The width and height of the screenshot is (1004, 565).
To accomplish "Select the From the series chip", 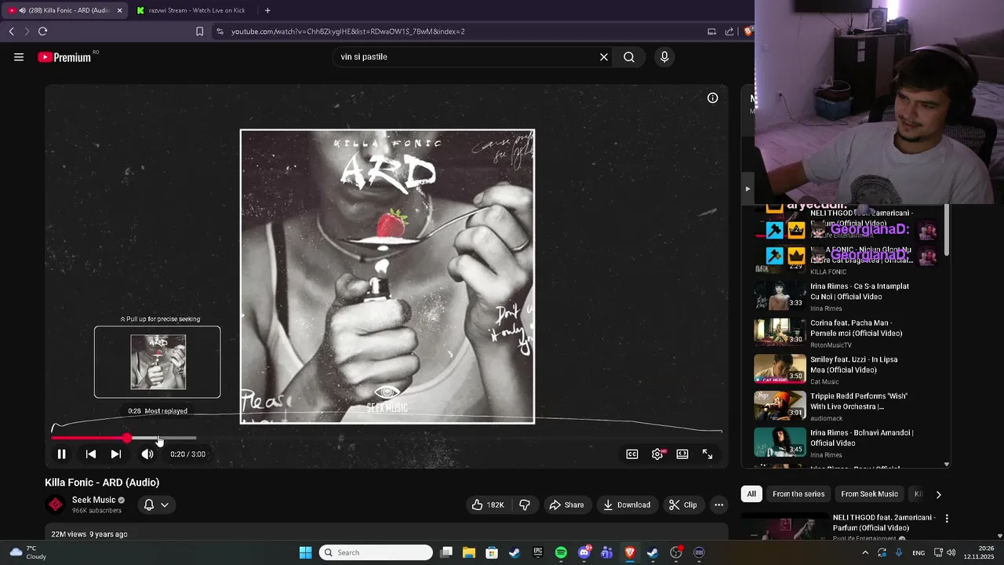I will pos(798,494).
